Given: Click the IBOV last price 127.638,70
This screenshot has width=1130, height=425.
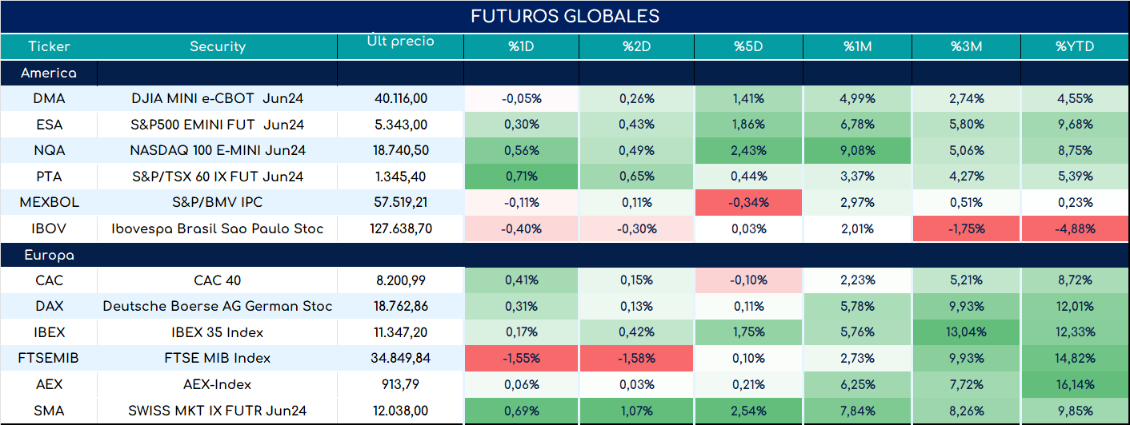Looking at the screenshot, I should point(400,228).
